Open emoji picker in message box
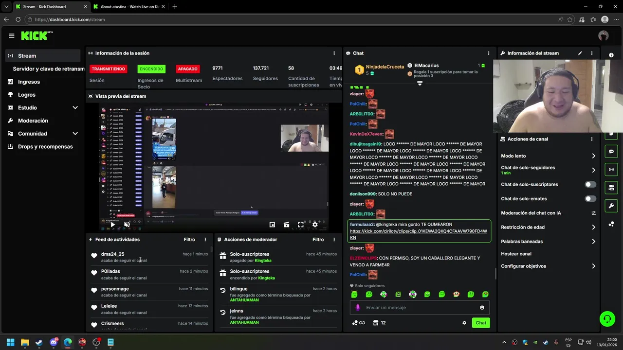Image resolution: width=623 pixels, height=350 pixels. point(482,307)
